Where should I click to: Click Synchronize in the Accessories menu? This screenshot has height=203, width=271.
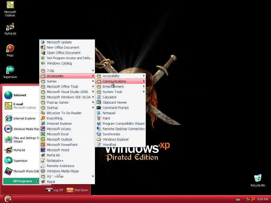tap(120, 134)
